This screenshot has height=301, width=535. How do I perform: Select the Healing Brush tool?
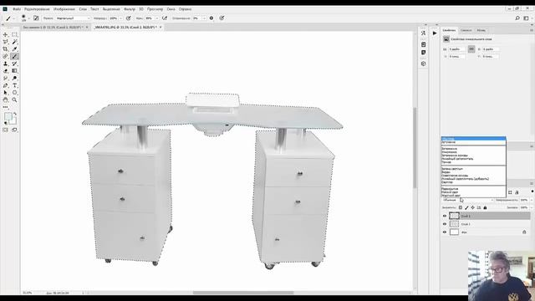click(x=6, y=56)
